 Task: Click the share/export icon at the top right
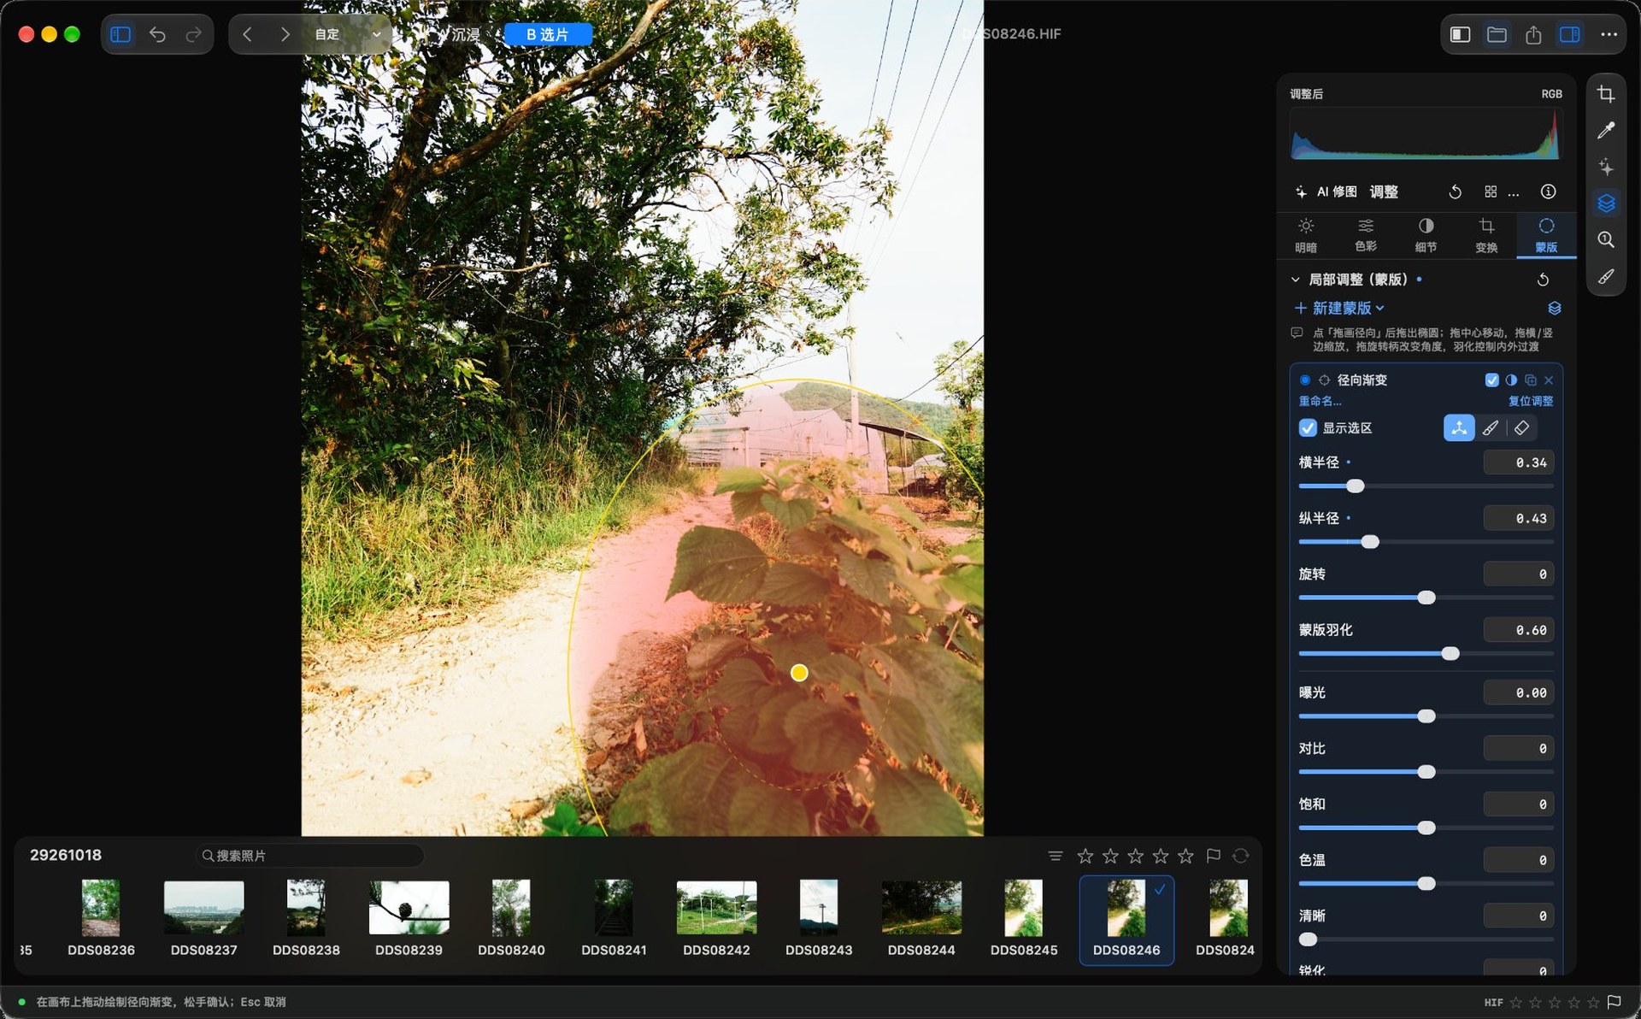tap(1533, 34)
